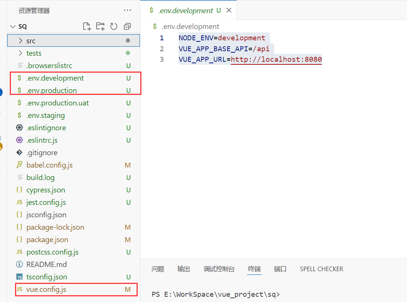The height and width of the screenshot is (302, 407).
Task: Click the Git icon next to .gitignore
Action: (19, 153)
